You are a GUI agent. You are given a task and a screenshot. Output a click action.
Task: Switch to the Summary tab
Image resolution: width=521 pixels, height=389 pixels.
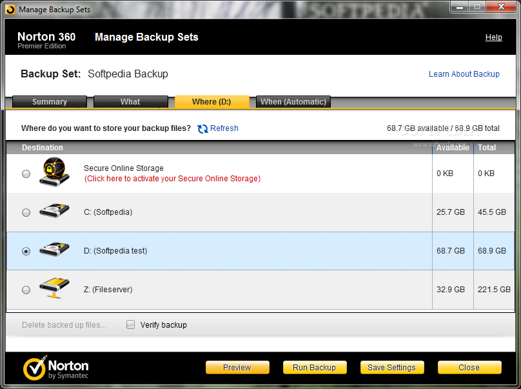50,102
